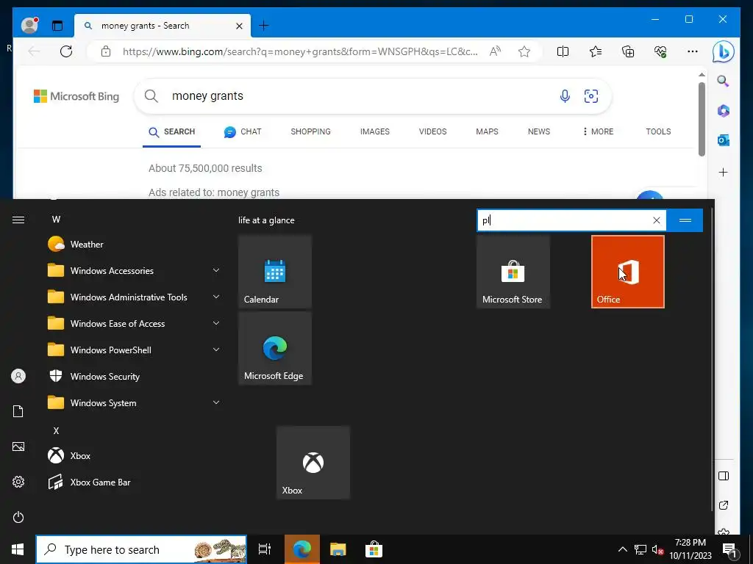753x564 pixels.
Task: Clear the group name with X button
Action: click(657, 220)
